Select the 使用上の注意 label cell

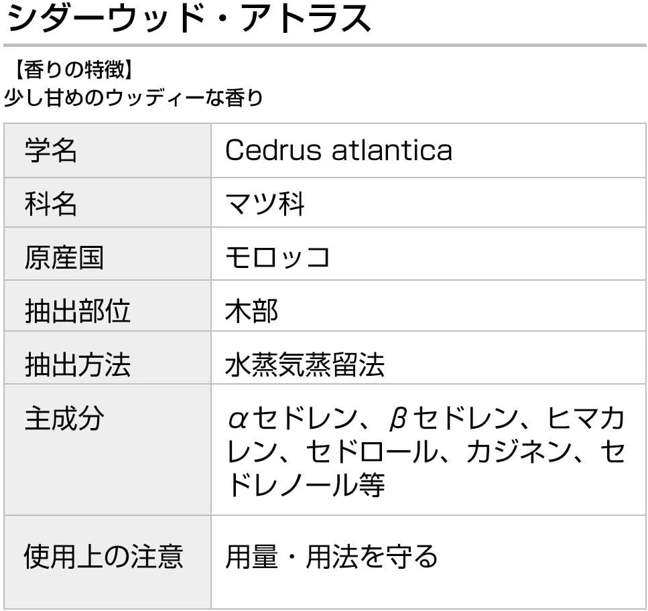(x=107, y=562)
